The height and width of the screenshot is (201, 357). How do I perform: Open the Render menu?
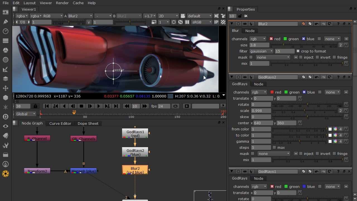click(62, 3)
